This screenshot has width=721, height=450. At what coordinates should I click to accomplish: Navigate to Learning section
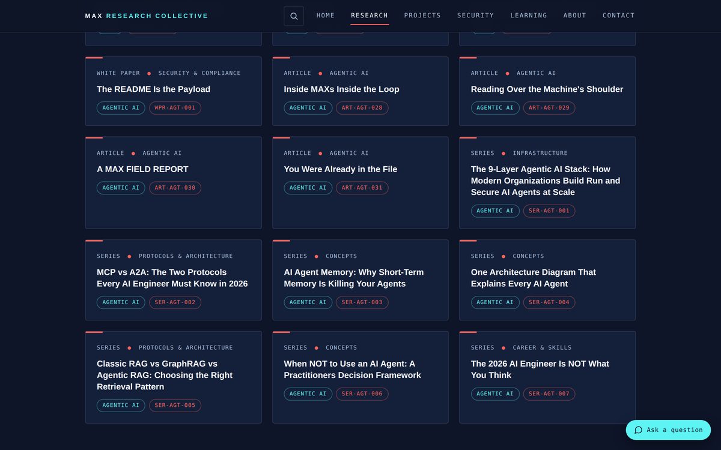tap(529, 16)
